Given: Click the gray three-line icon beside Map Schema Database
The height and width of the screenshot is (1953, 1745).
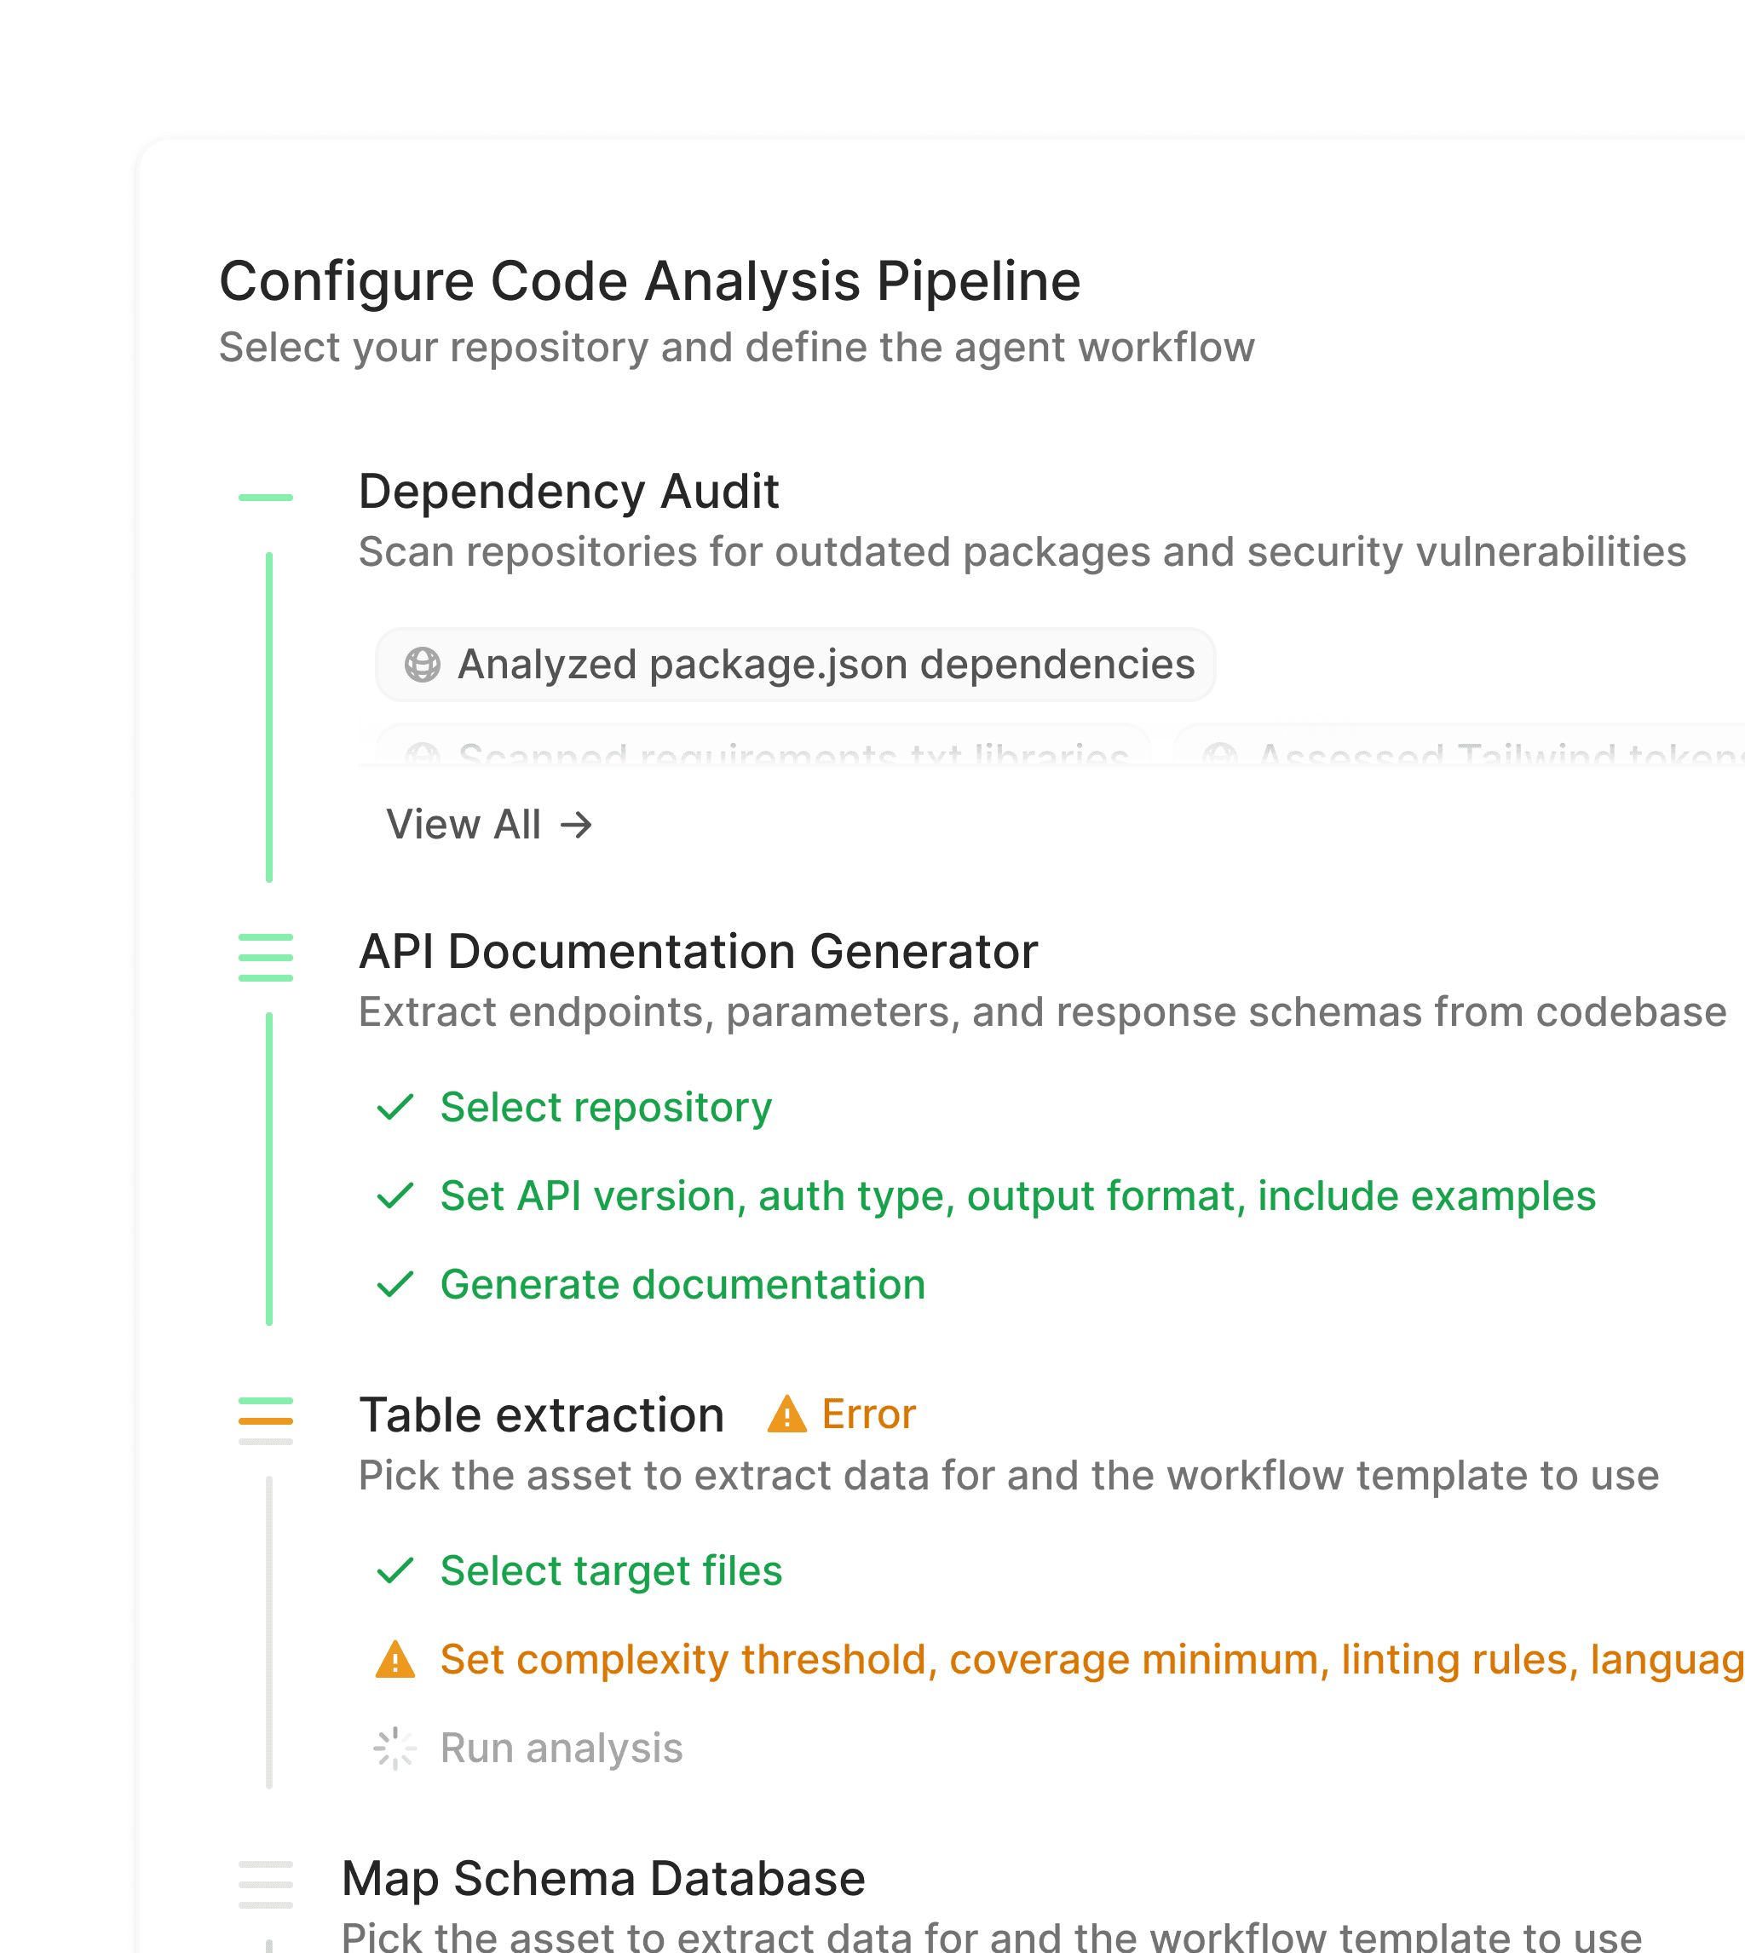Looking at the screenshot, I should click(x=266, y=1884).
